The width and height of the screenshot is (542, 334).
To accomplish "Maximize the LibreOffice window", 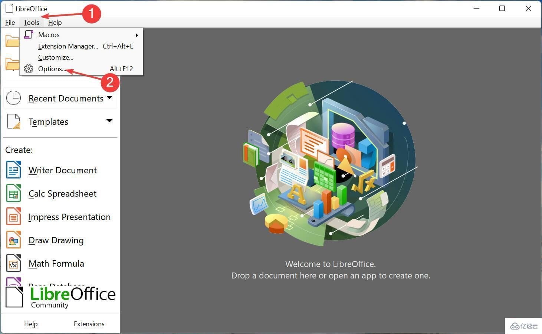I will [x=502, y=9].
